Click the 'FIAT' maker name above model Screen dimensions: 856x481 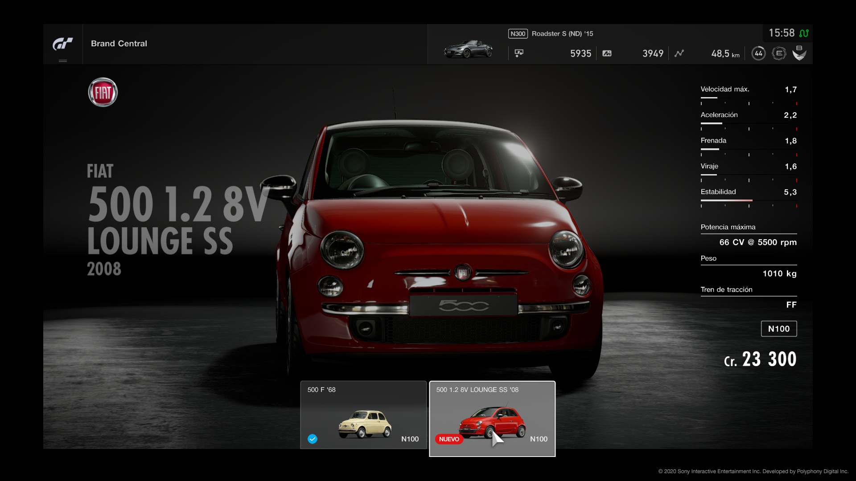click(x=100, y=171)
